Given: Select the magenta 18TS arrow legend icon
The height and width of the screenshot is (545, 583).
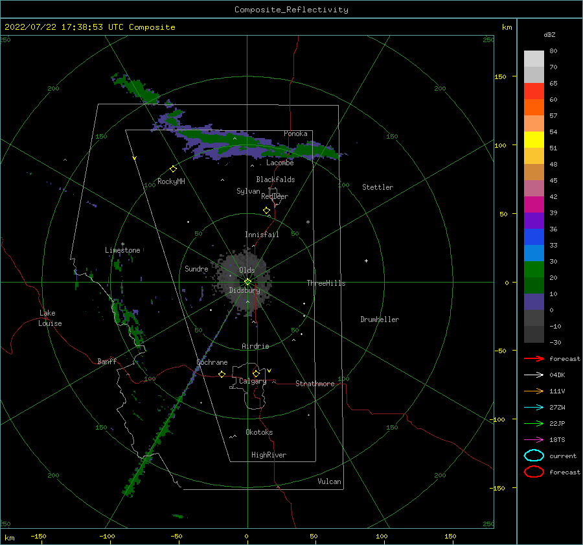Looking at the screenshot, I should click(x=534, y=440).
